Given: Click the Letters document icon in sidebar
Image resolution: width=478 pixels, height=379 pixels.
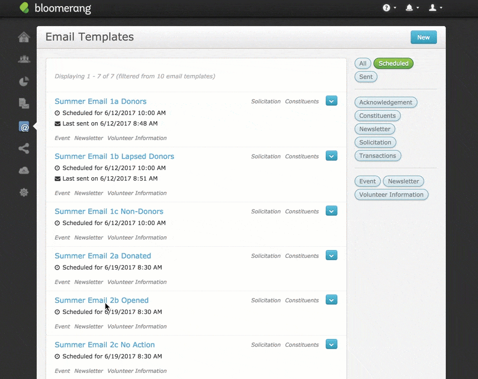Looking at the screenshot, I should tap(24, 103).
